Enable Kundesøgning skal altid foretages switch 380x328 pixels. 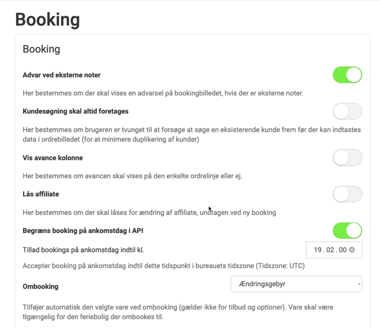pos(347,111)
